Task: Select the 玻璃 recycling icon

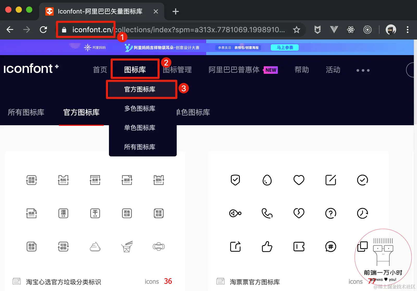Action: (x=127, y=180)
